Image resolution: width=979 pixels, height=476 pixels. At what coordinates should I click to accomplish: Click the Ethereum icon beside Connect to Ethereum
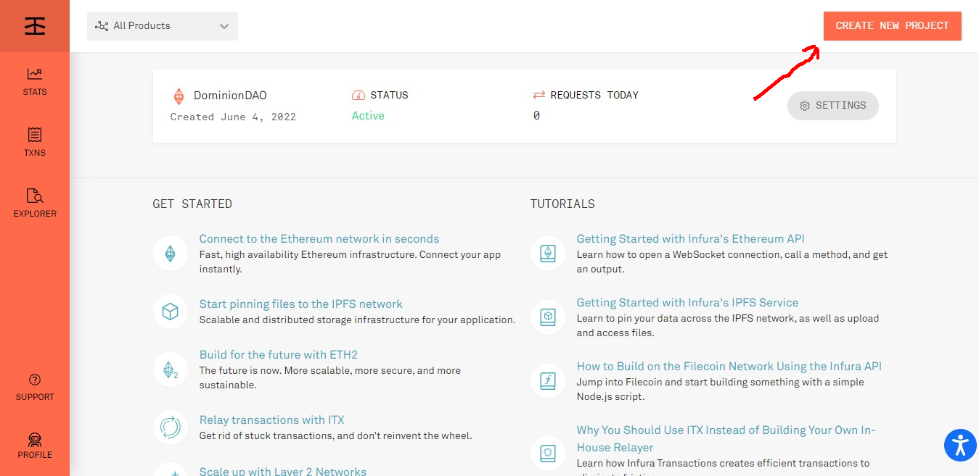(170, 254)
